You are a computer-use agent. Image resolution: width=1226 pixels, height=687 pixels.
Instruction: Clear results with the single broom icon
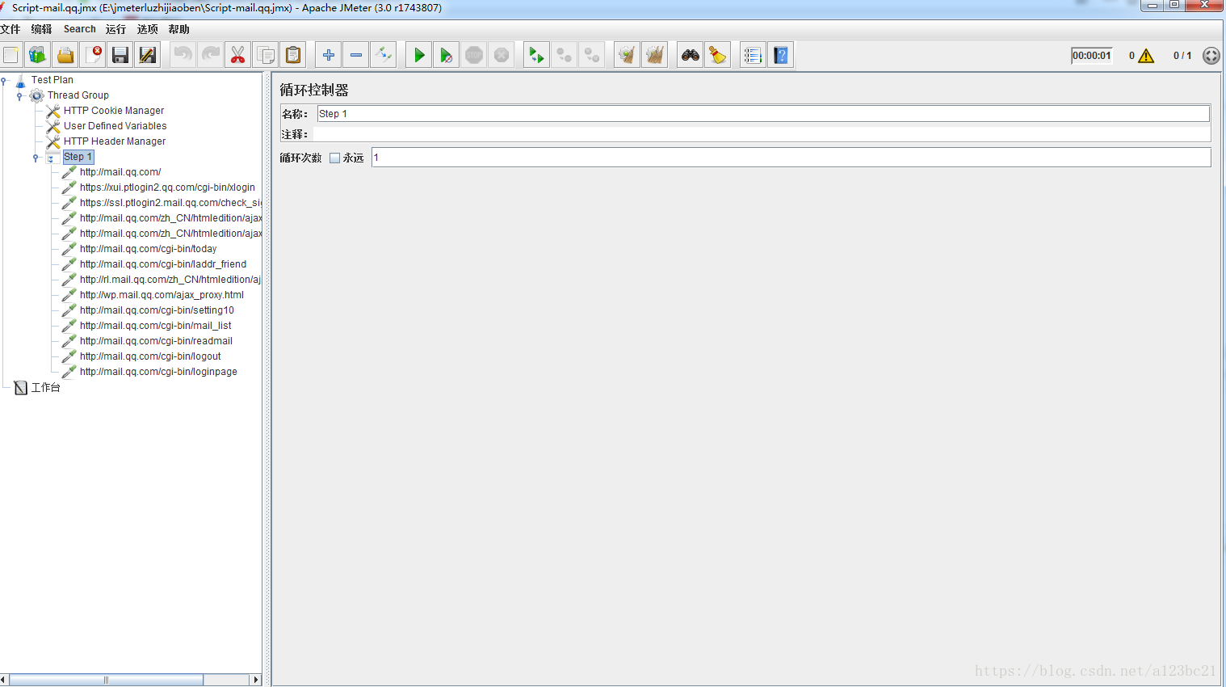(628, 55)
